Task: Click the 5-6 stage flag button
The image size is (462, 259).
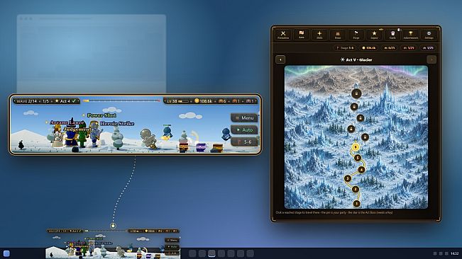Action: point(244,142)
